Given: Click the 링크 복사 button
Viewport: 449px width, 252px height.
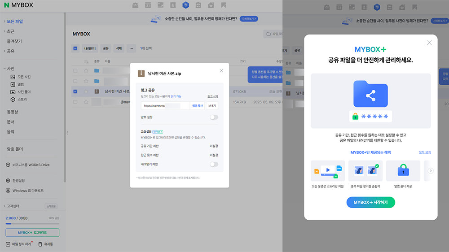Looking at the screenshot, I should click(198, 106).
